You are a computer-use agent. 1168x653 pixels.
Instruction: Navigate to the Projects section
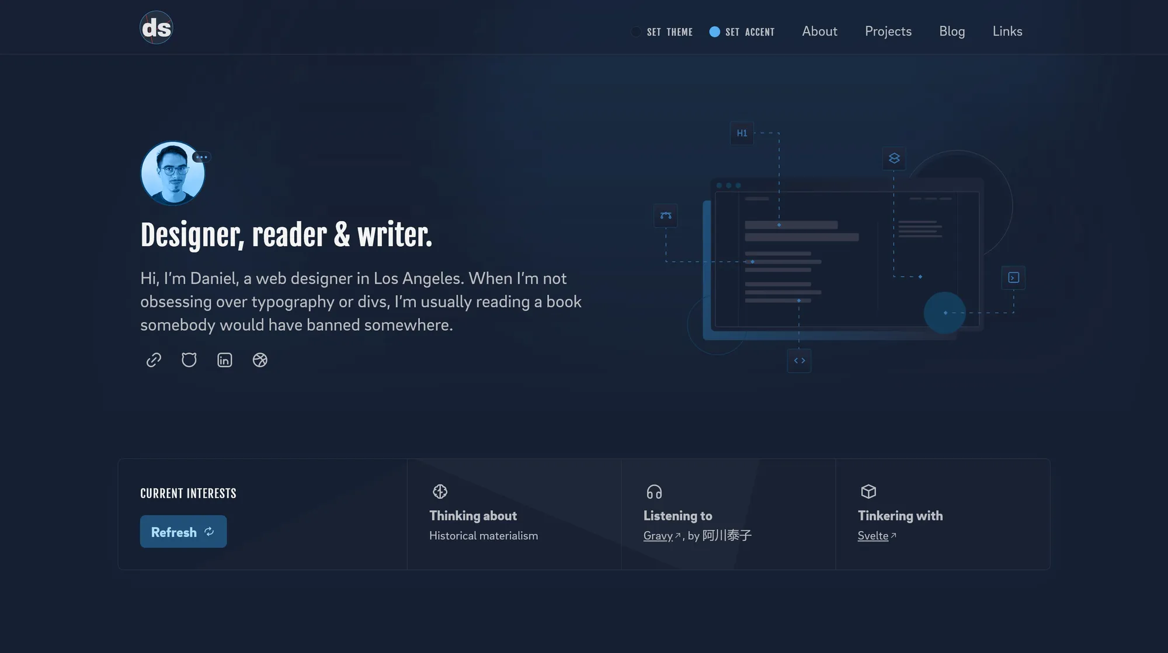pos(888,30)
